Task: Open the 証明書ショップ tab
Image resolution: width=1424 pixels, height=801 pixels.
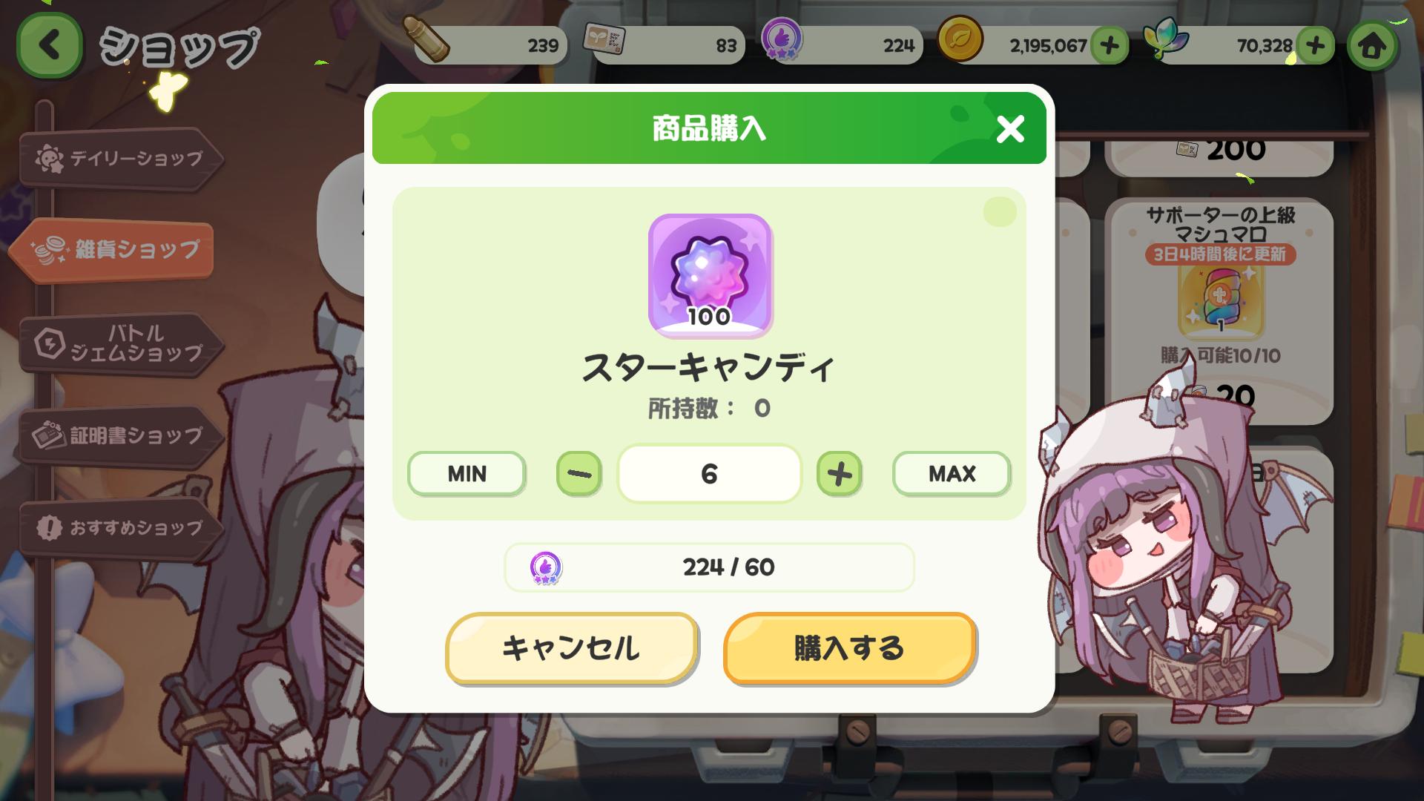Action: pos(120,436)
